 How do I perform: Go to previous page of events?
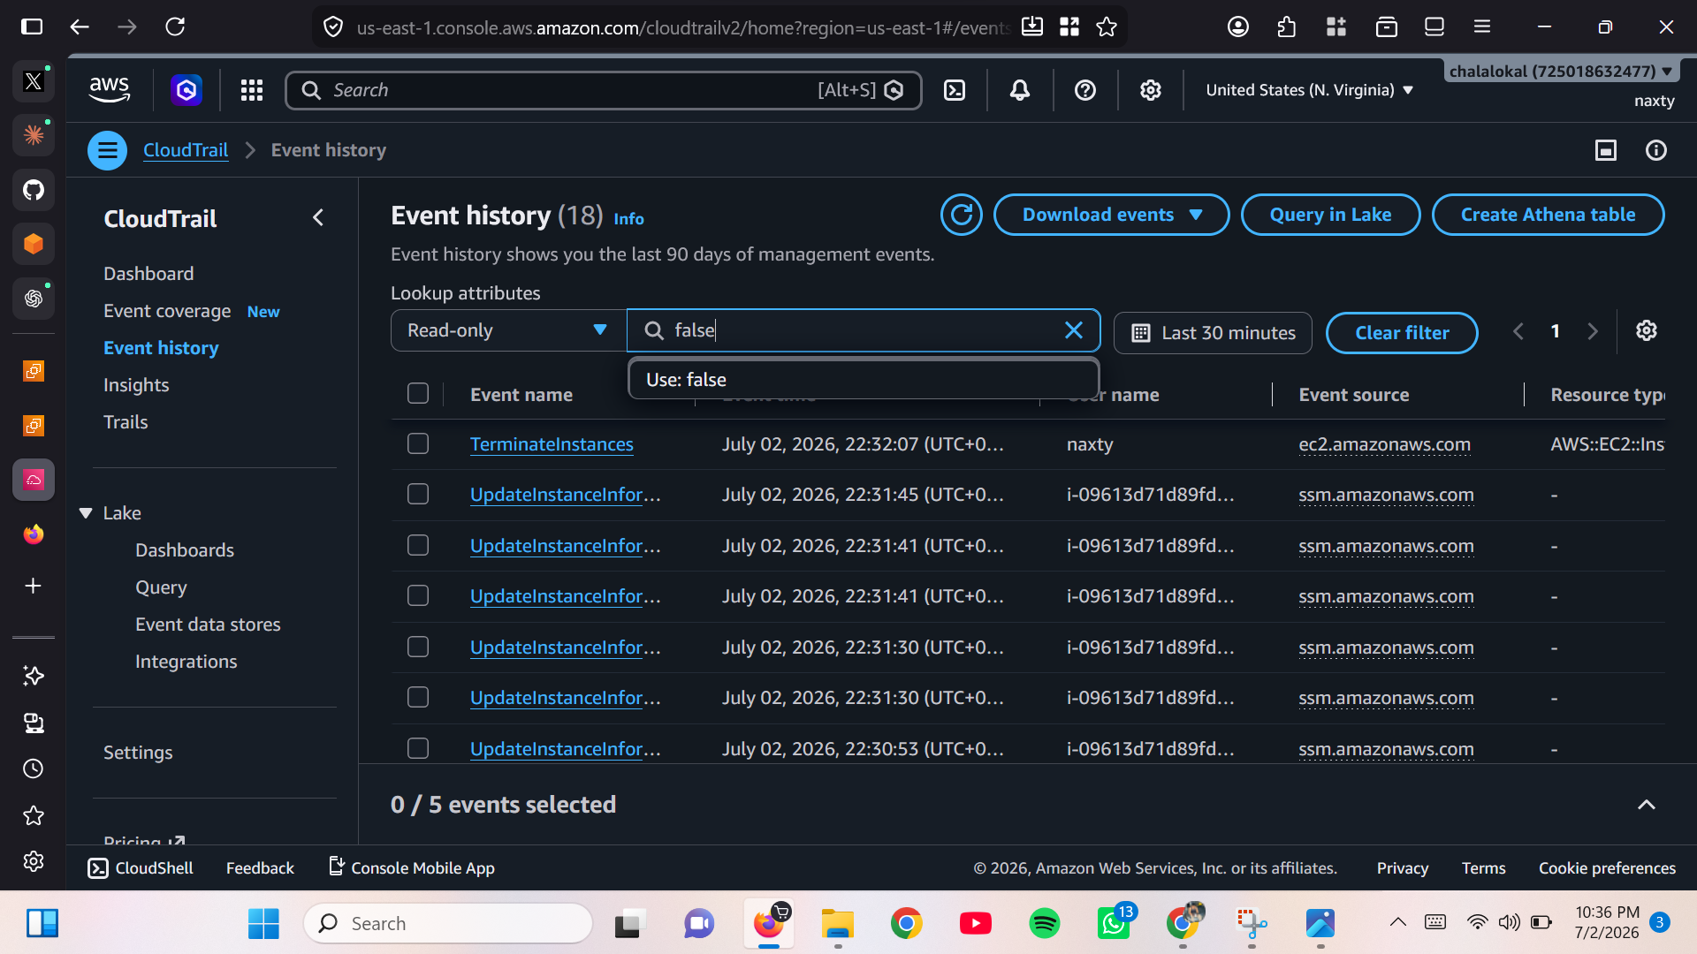[1518, 331]
